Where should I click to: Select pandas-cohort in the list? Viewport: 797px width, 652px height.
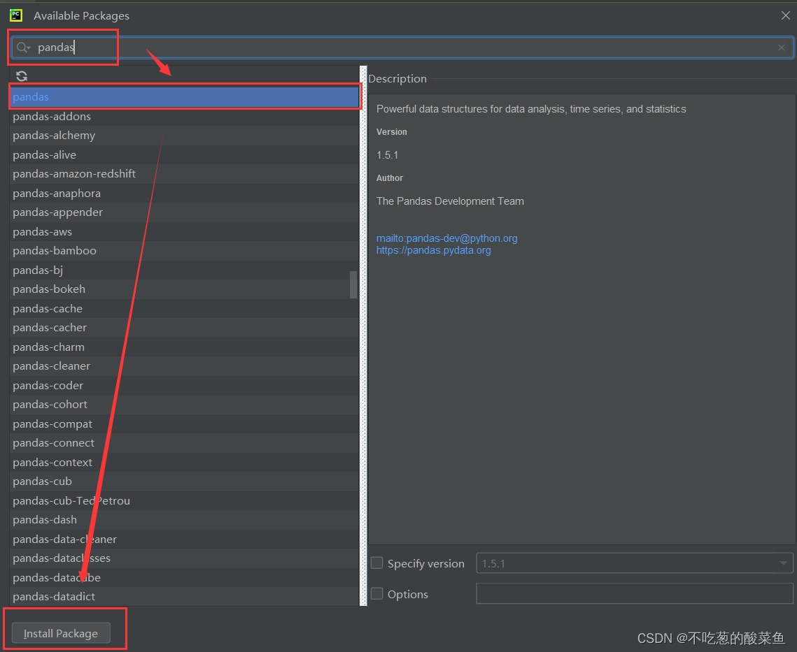click(x=184, y=404)
